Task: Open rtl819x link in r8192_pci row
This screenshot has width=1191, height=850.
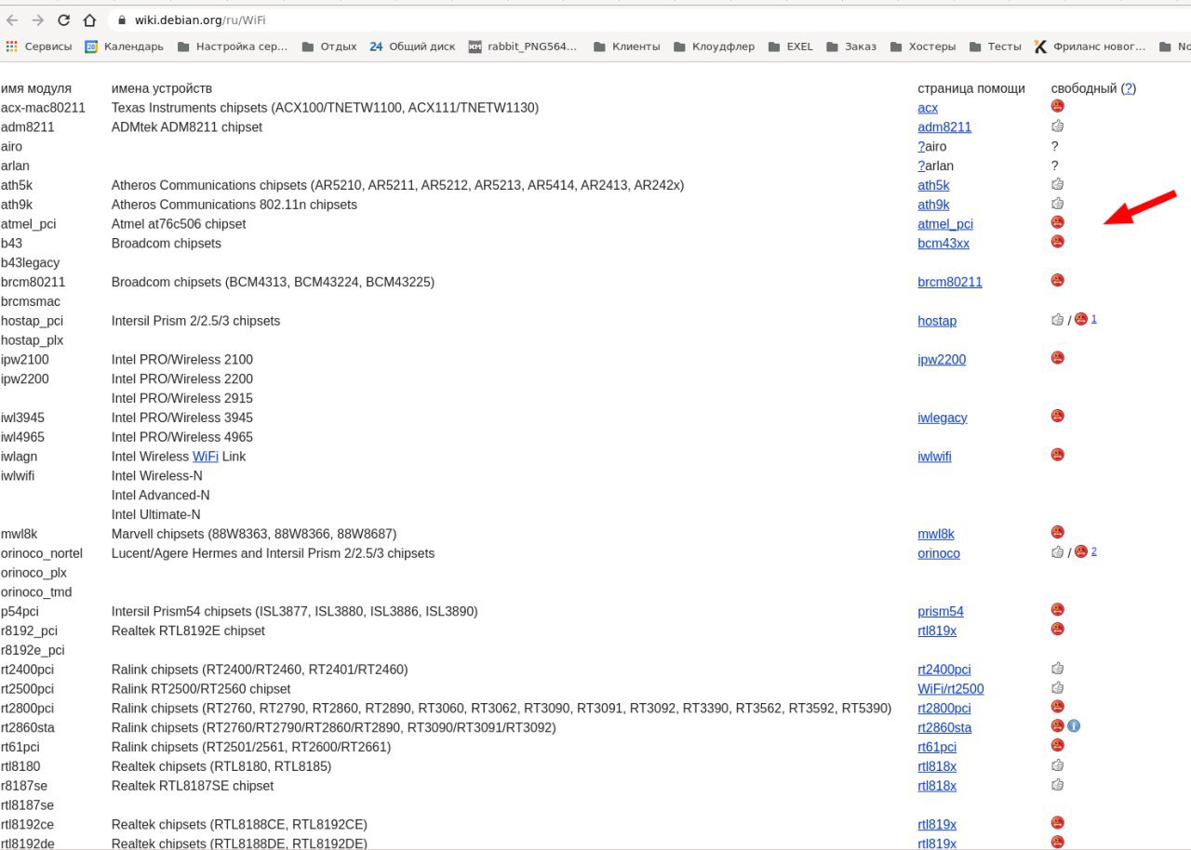Action: (x=937, y=631)
